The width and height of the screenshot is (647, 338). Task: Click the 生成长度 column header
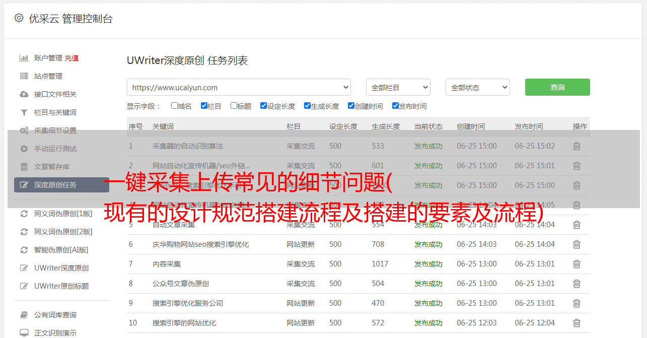[x=386, y=126]
